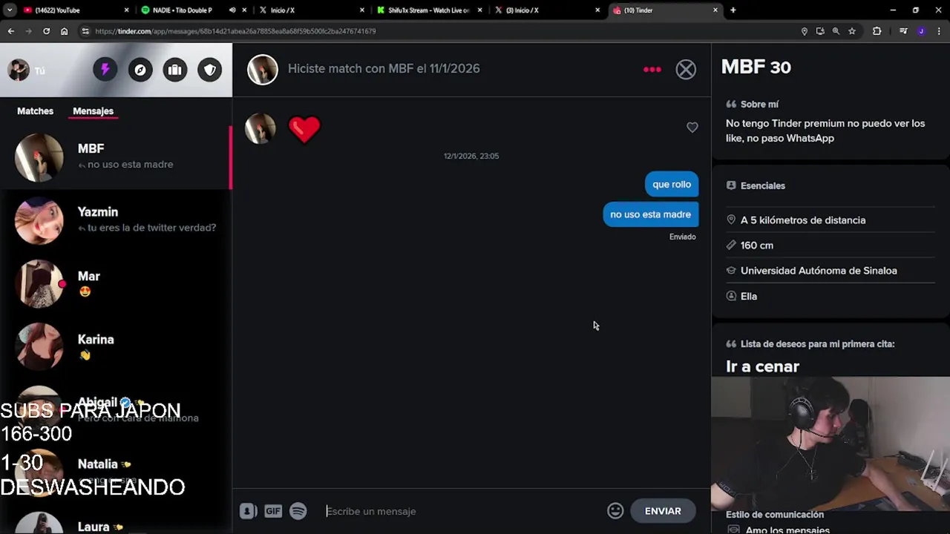Open the conversation with Yazmin

tap(116, 220)
